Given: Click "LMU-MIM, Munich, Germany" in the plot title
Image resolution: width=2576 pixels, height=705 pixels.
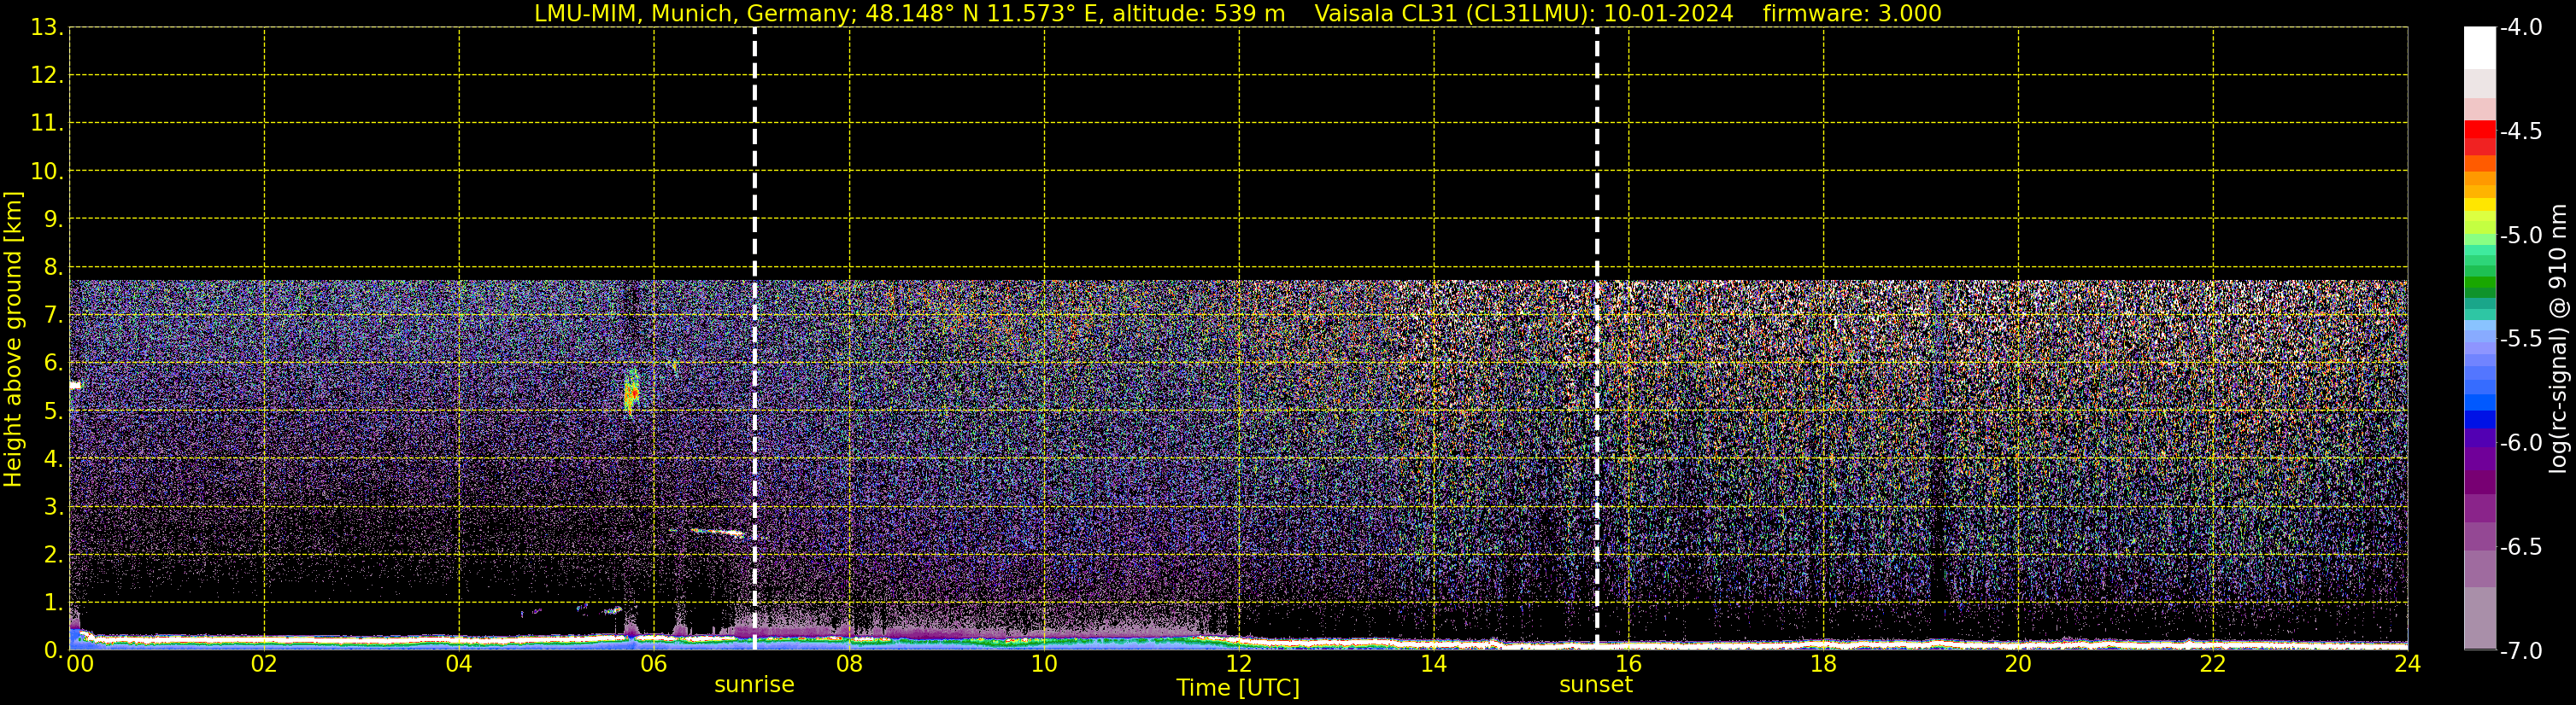Looking at the screenshot, I should tap(691, 14).
